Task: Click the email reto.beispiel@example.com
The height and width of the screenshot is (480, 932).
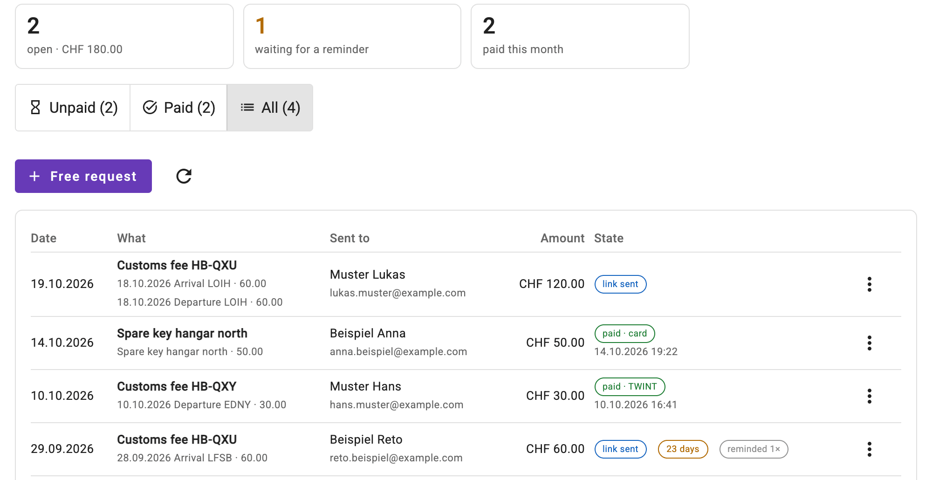Action: [396, 458]
